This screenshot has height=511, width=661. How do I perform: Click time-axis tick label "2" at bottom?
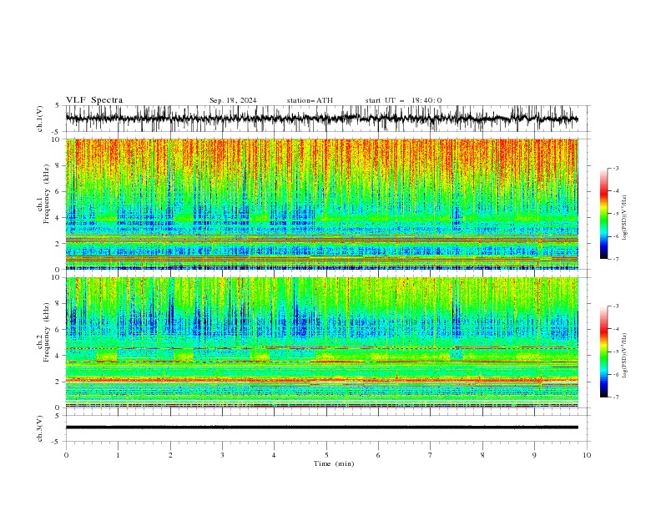click(x=170, y=455)
